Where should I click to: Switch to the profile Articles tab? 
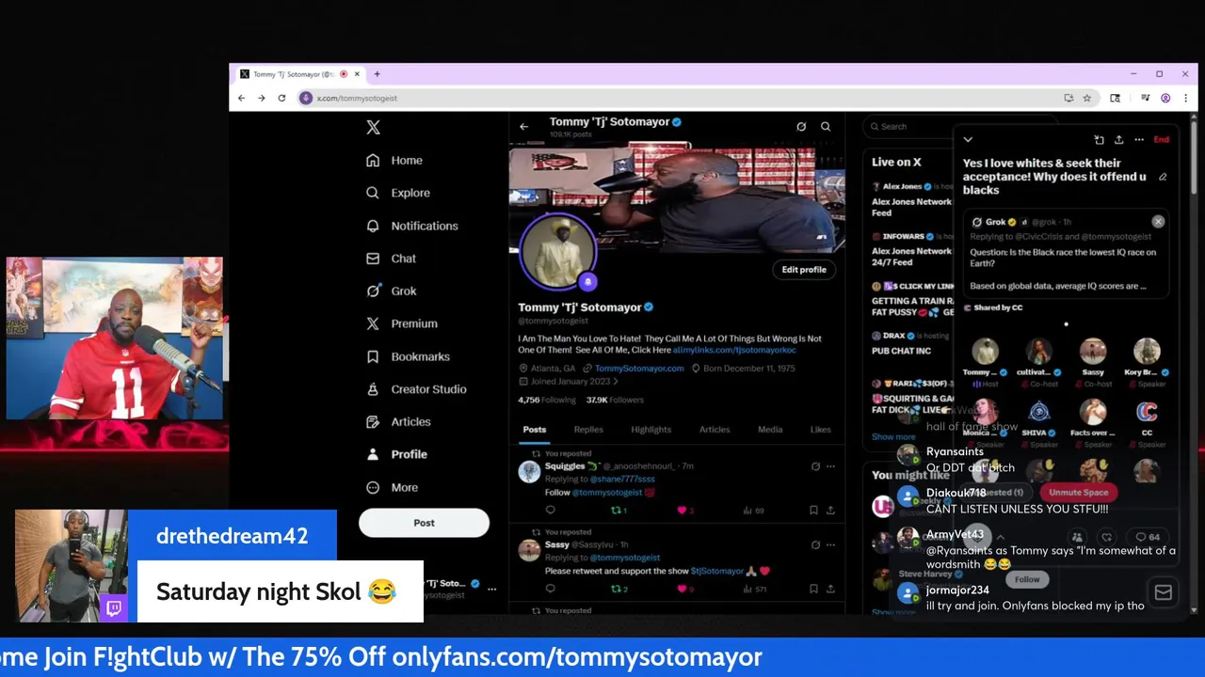pyautogui.click(x=715, y=430)
